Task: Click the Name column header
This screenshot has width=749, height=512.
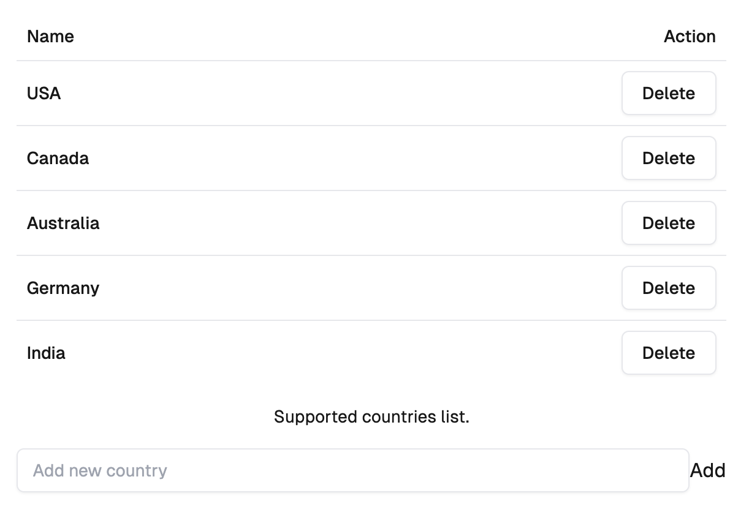Action: coord(50,37)
